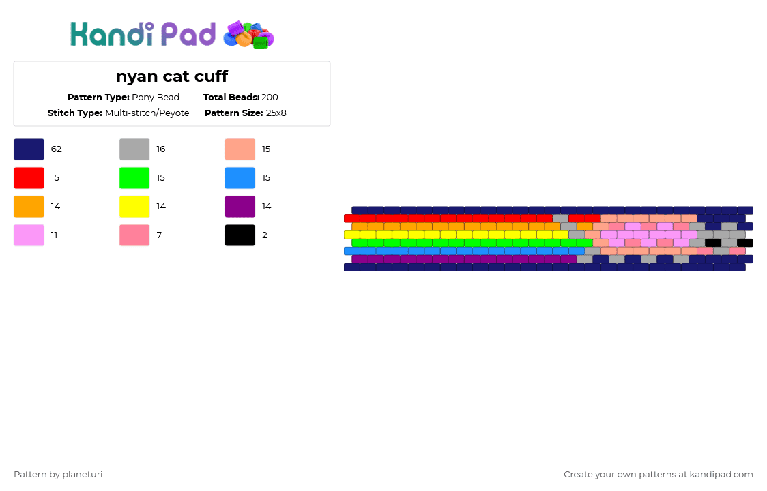The width and height of the screenshot is (767, 491).
Task: Select the purple color swatch
Action: pyautogui.click(x=240, y=207)
